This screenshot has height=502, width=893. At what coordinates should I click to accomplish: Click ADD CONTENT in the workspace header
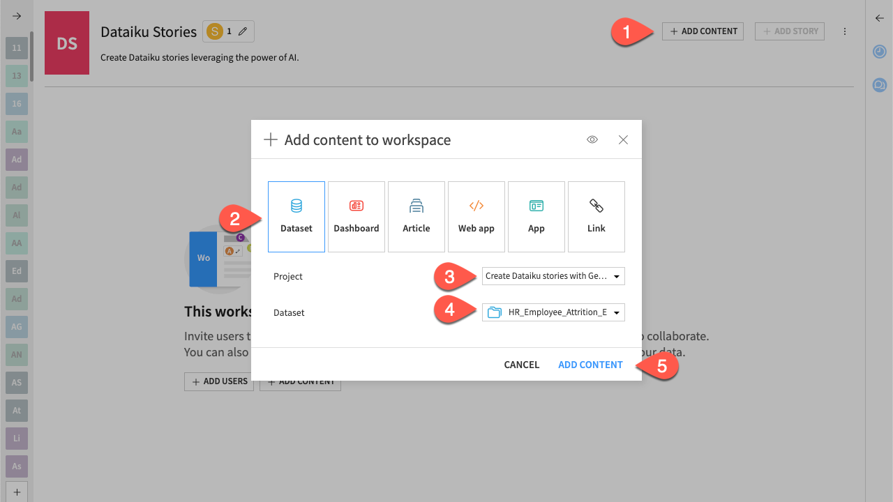click(703, 31)
